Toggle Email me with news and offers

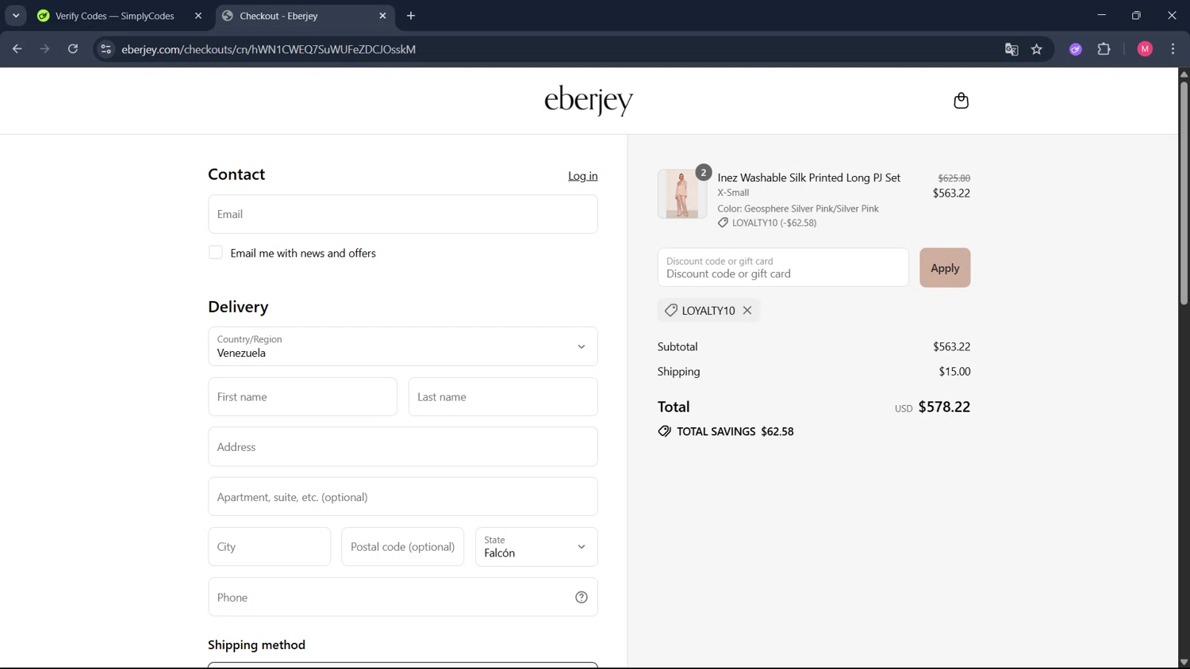(216, 253)
